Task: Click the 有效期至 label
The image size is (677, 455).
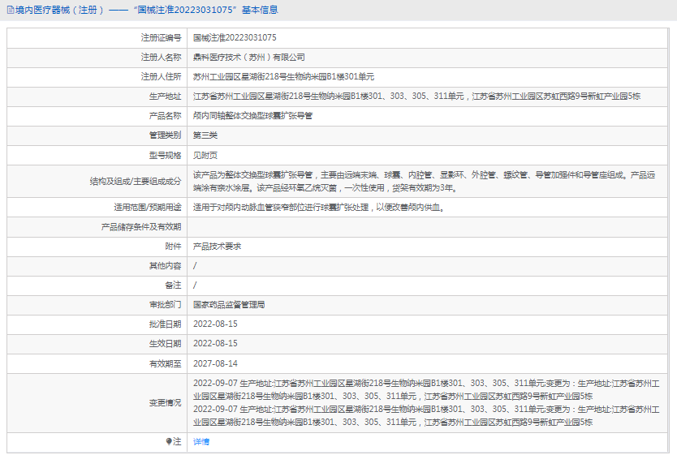Action: [x=166, y=363]
